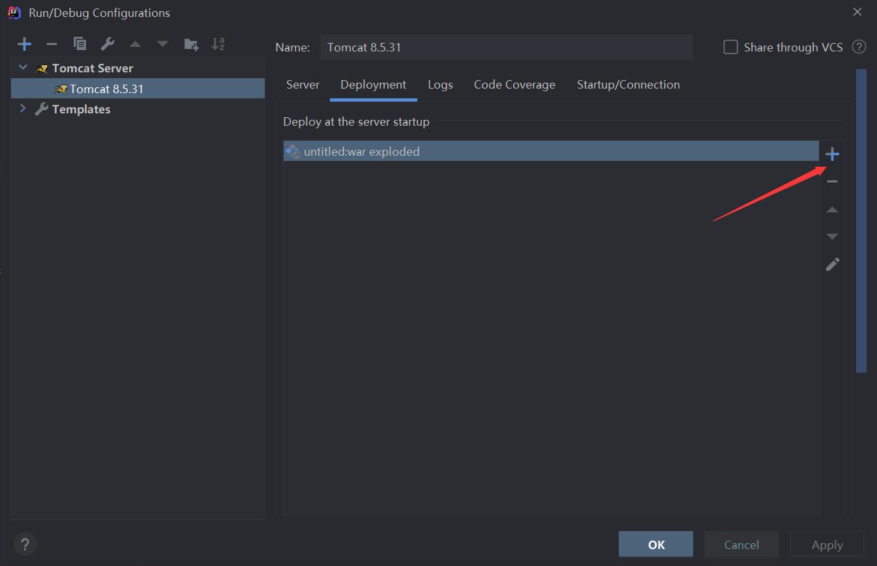This screenshot has height=566, width=877.
Task: Confirm with the OK button
Action: [656, 545]
